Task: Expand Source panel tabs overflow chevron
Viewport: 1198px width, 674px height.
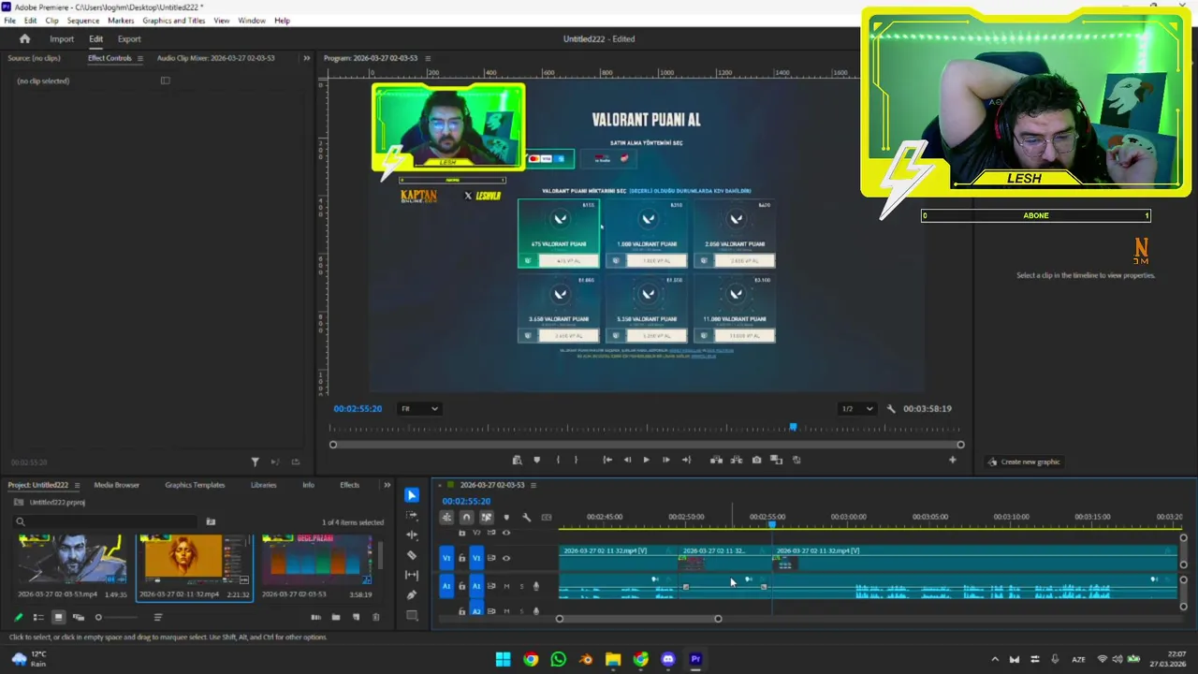Action: (x=306, y=58)
